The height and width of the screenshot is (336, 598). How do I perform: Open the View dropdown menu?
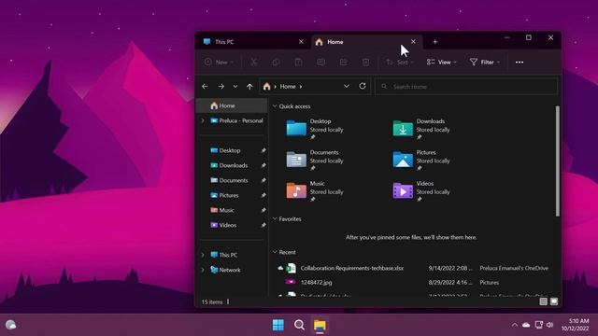click(x=441, y=63)
